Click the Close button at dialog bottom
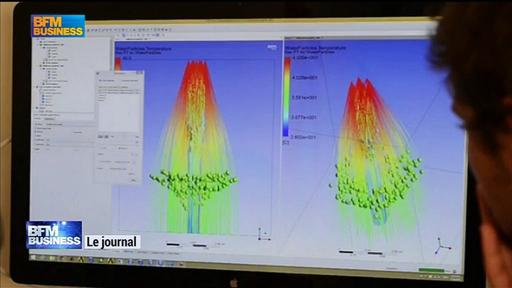Viewport: 512px width, 288px height. click(133, 180)
